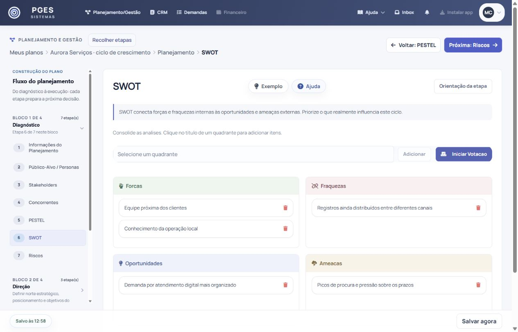Click the Forcas quadrant title
Screen dimensions: 518x332
coord(134,186)
